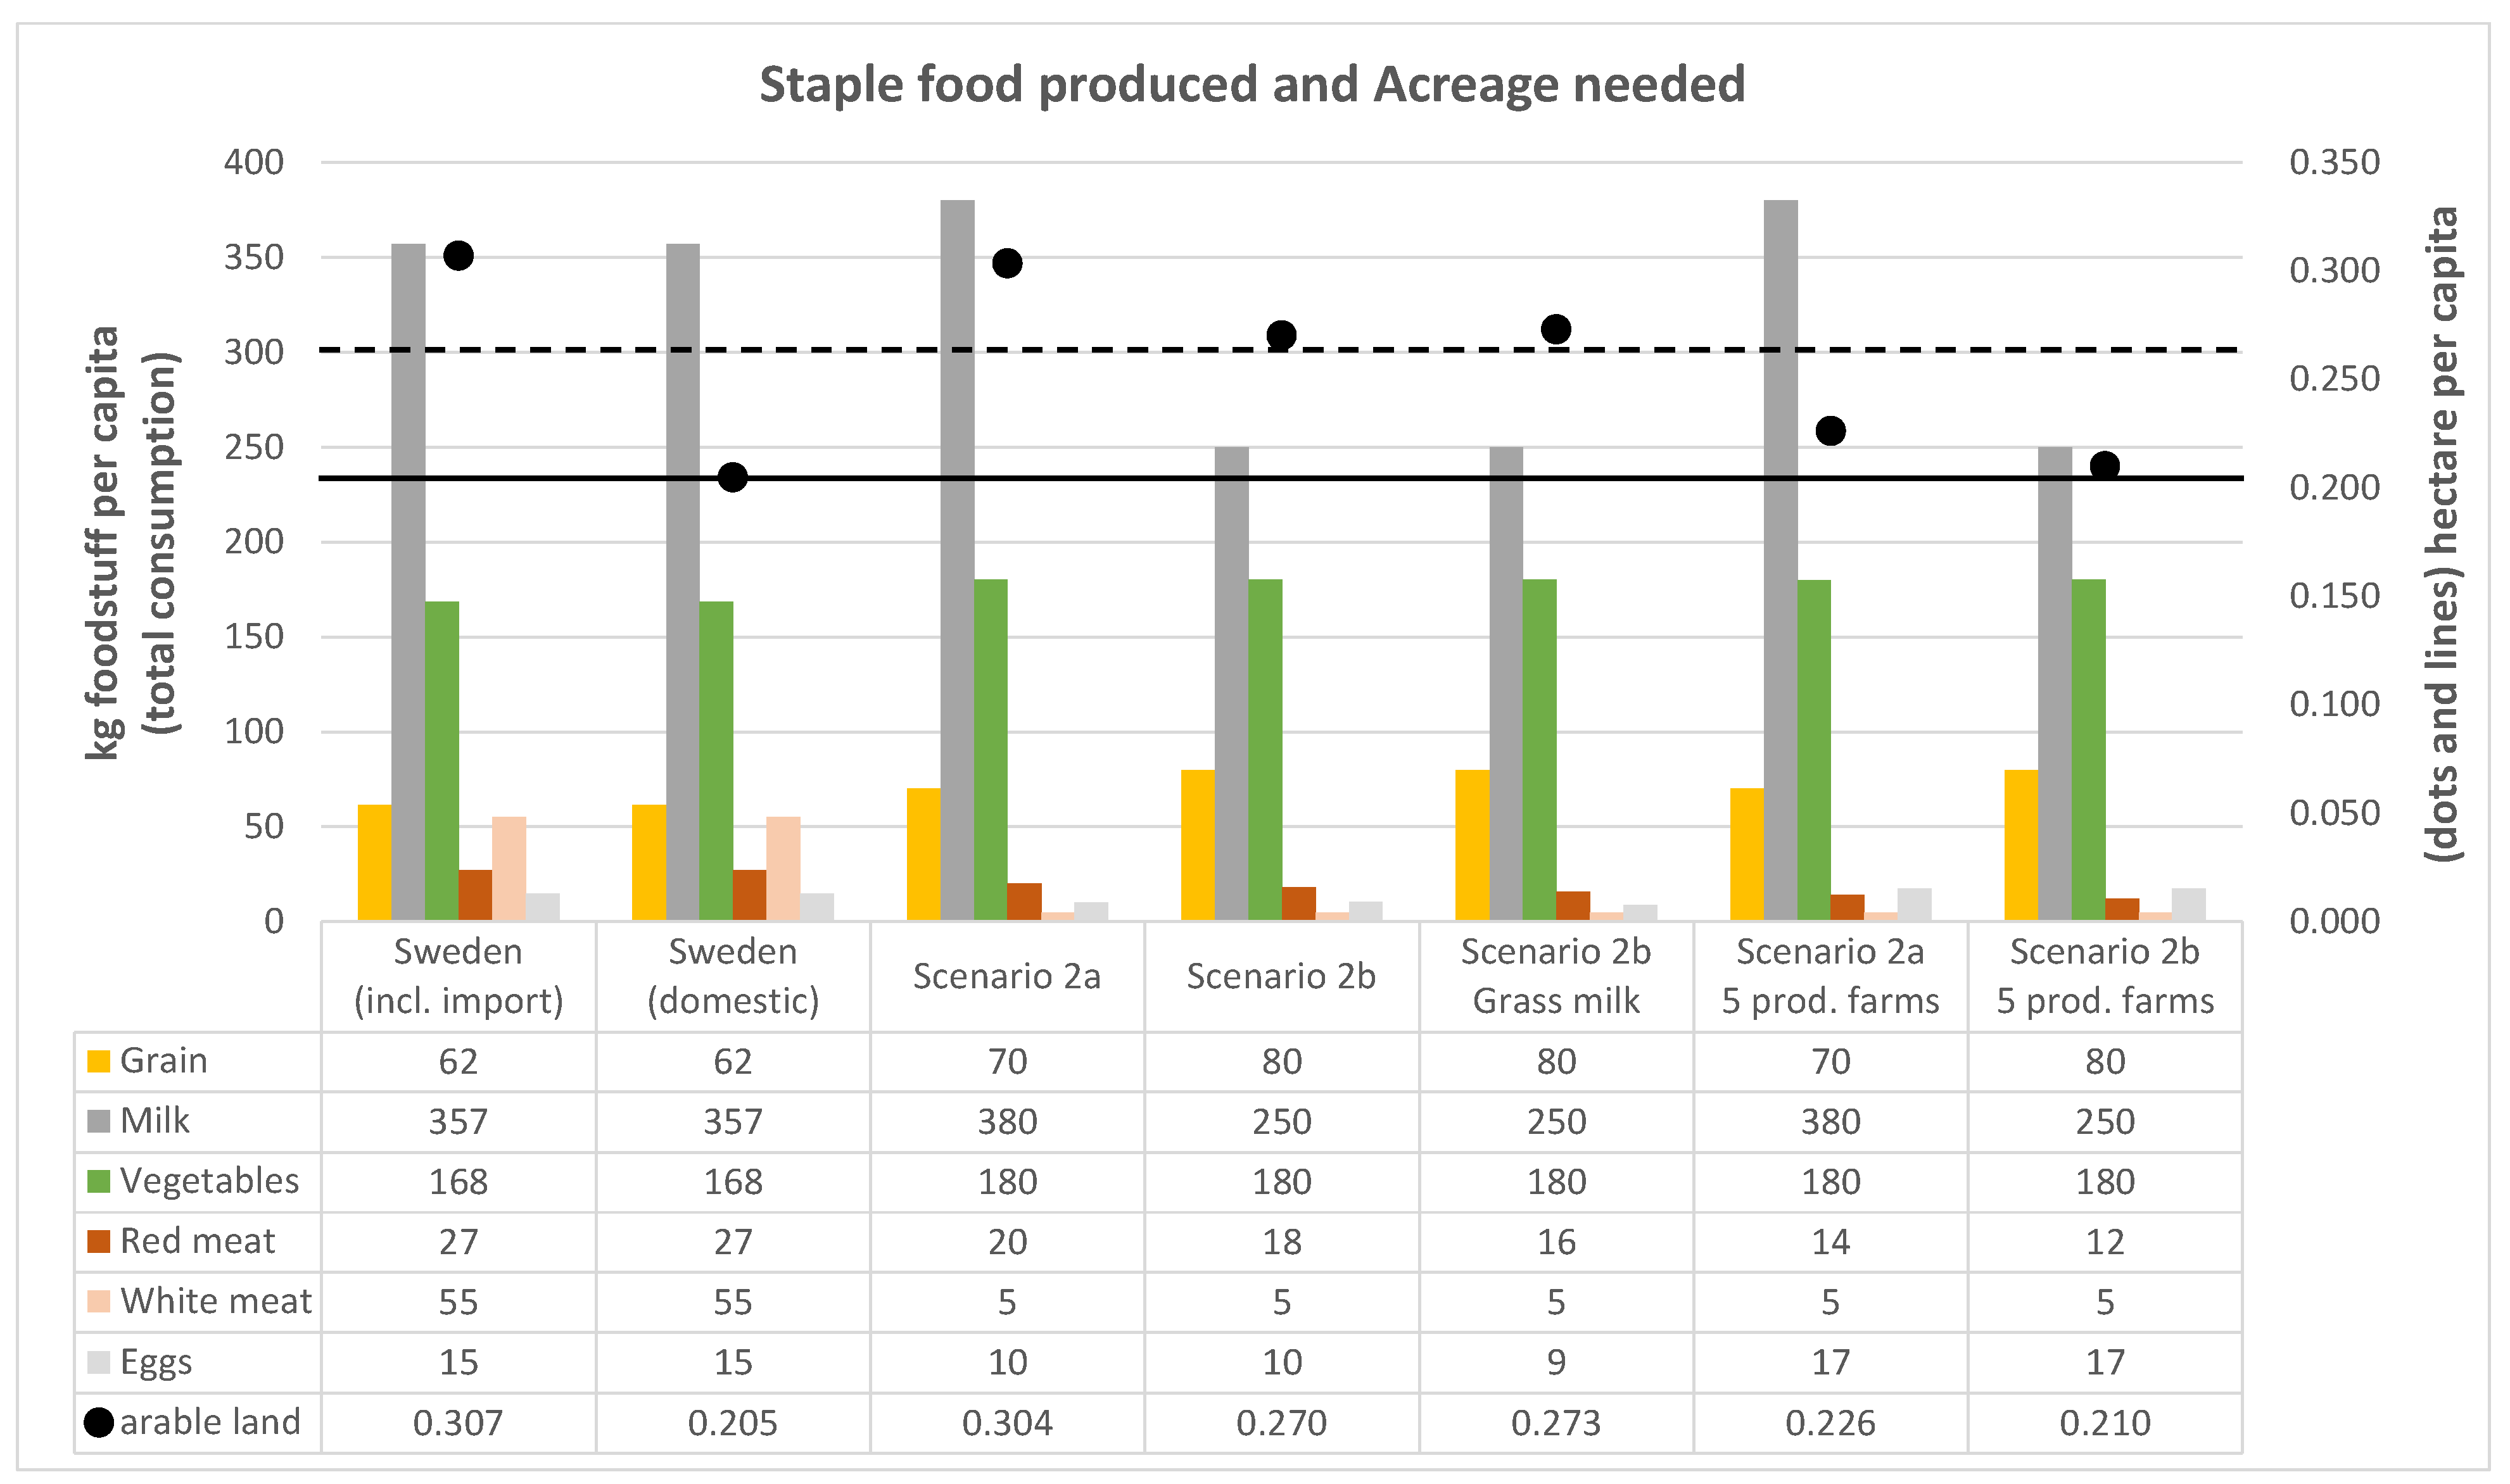The width and height of the screenshot is (2510, 1484).
Task: Click the black arable land legend dot
Action: (98, 1422)
